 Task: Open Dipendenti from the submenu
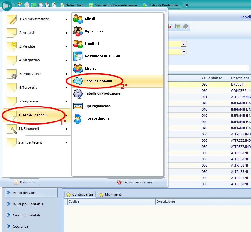click(x=93, y=31)
